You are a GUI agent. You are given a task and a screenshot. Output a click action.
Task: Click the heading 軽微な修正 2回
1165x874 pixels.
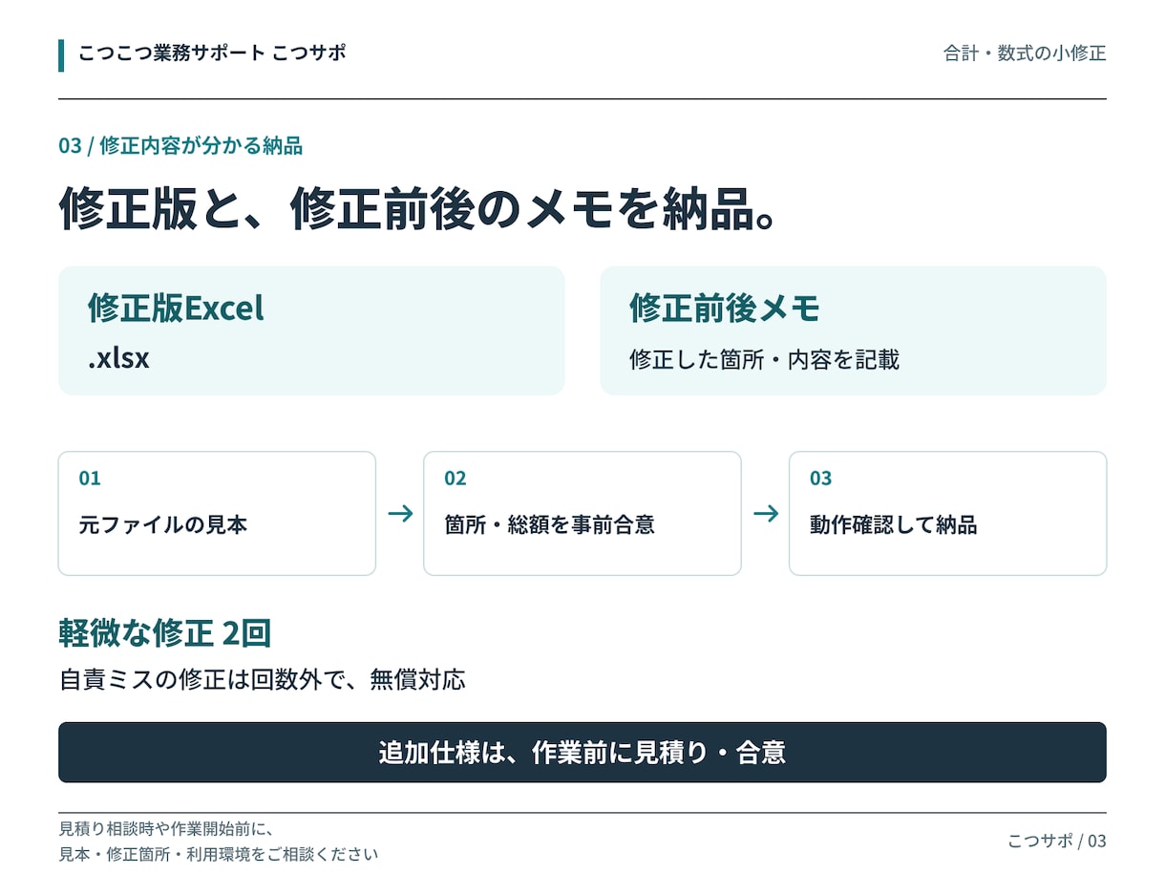click(165, 633)
